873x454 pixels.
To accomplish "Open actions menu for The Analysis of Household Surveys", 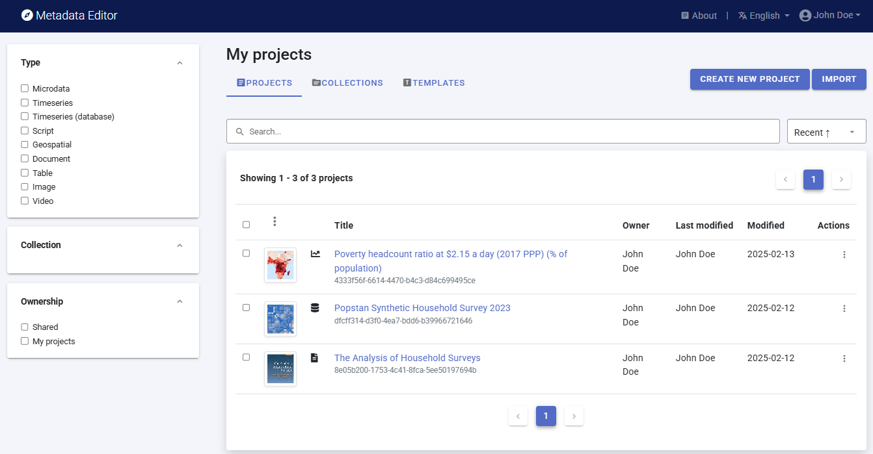I will coord(844,359).
